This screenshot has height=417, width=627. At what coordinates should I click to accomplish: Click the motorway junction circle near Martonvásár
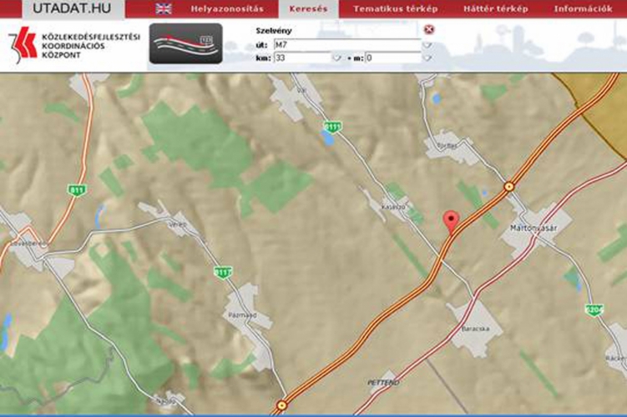click(508, 186)
